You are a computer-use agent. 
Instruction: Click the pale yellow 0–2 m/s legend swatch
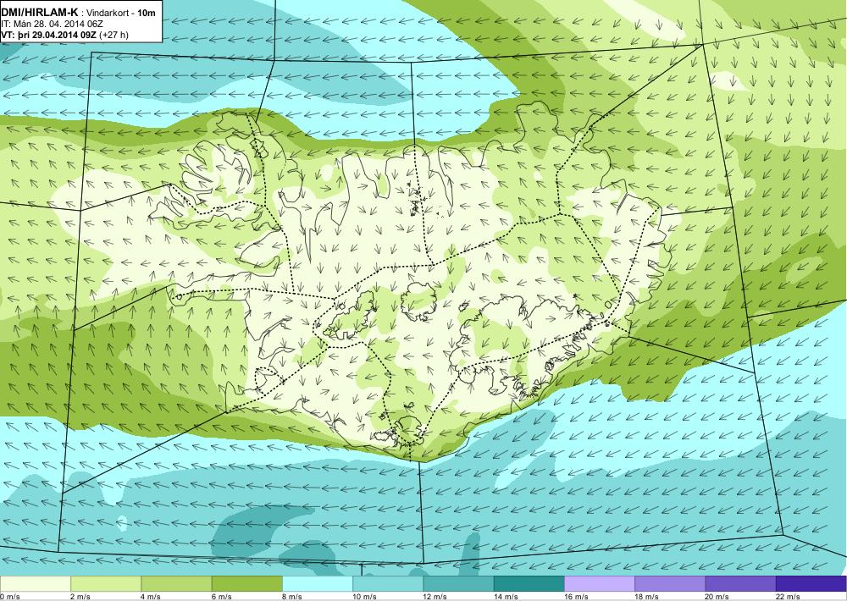[35, 584]
